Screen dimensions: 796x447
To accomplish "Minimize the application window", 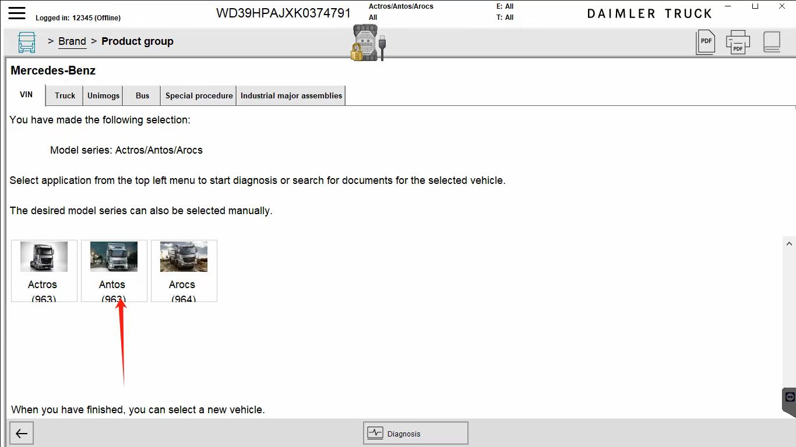I will click(x=728, y=6).
